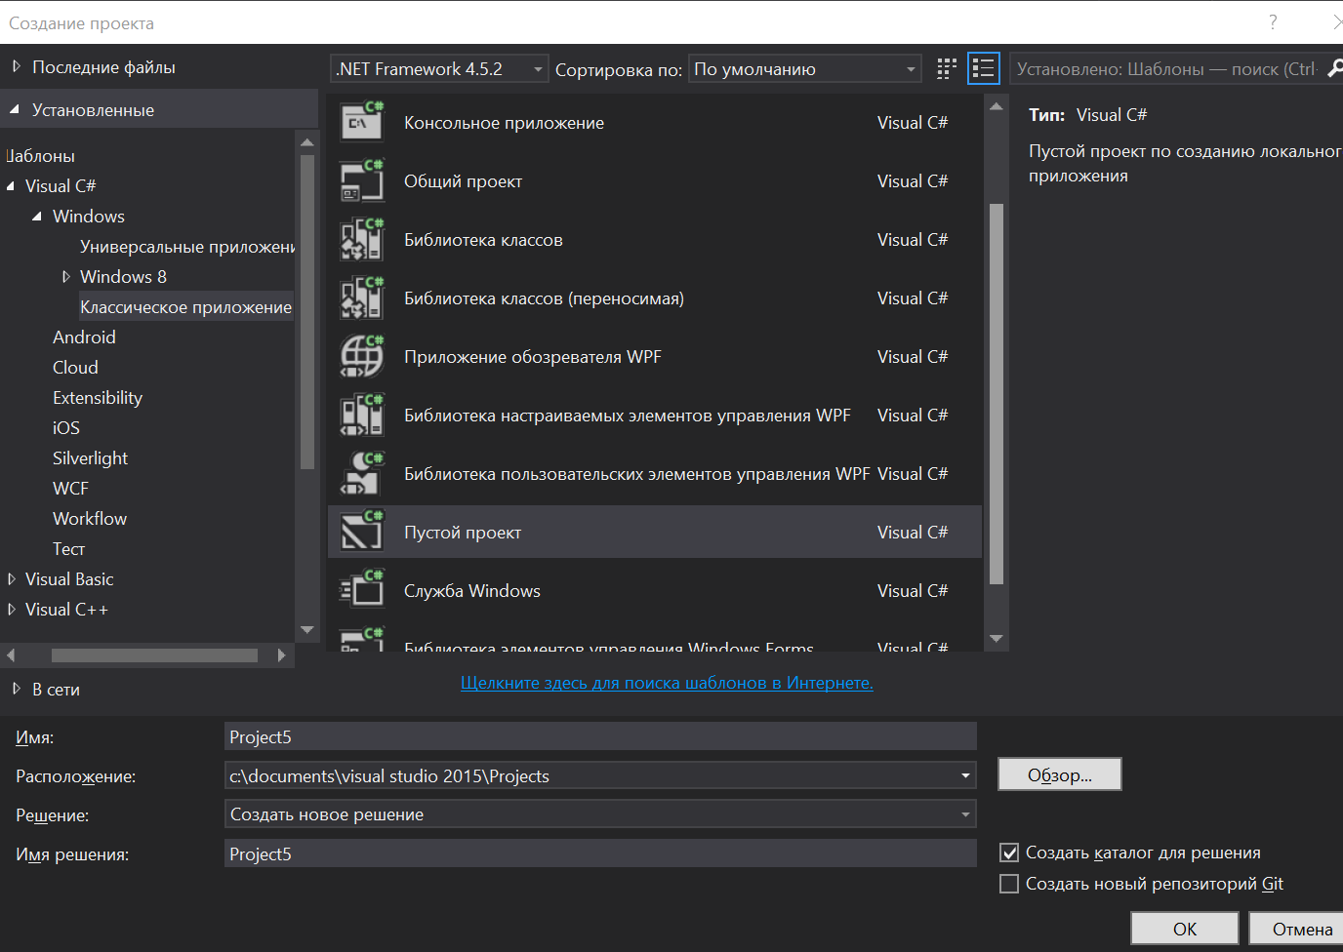
Task: Click the Имя решения input field
Action: [600, 853]
